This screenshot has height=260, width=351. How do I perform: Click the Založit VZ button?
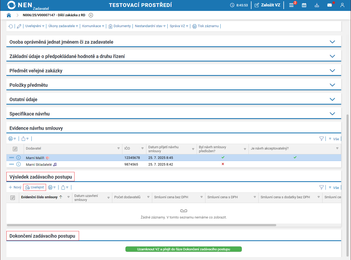(267, 5)
